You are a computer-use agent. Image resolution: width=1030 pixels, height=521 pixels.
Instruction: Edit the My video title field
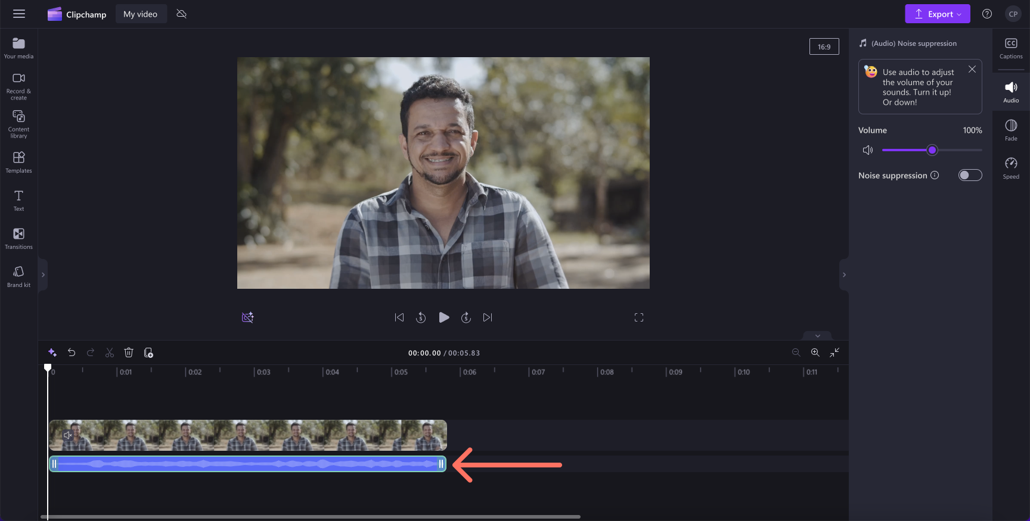141,14
